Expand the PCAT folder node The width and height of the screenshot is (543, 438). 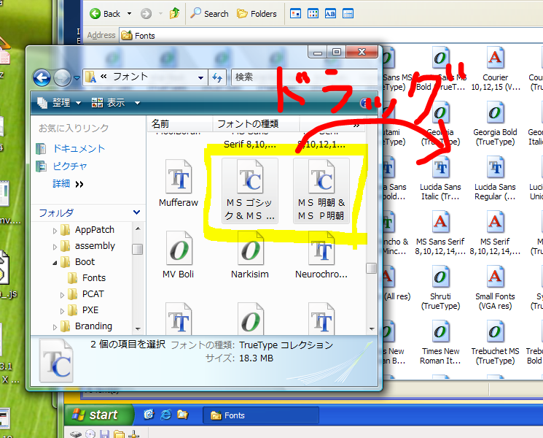62,295
